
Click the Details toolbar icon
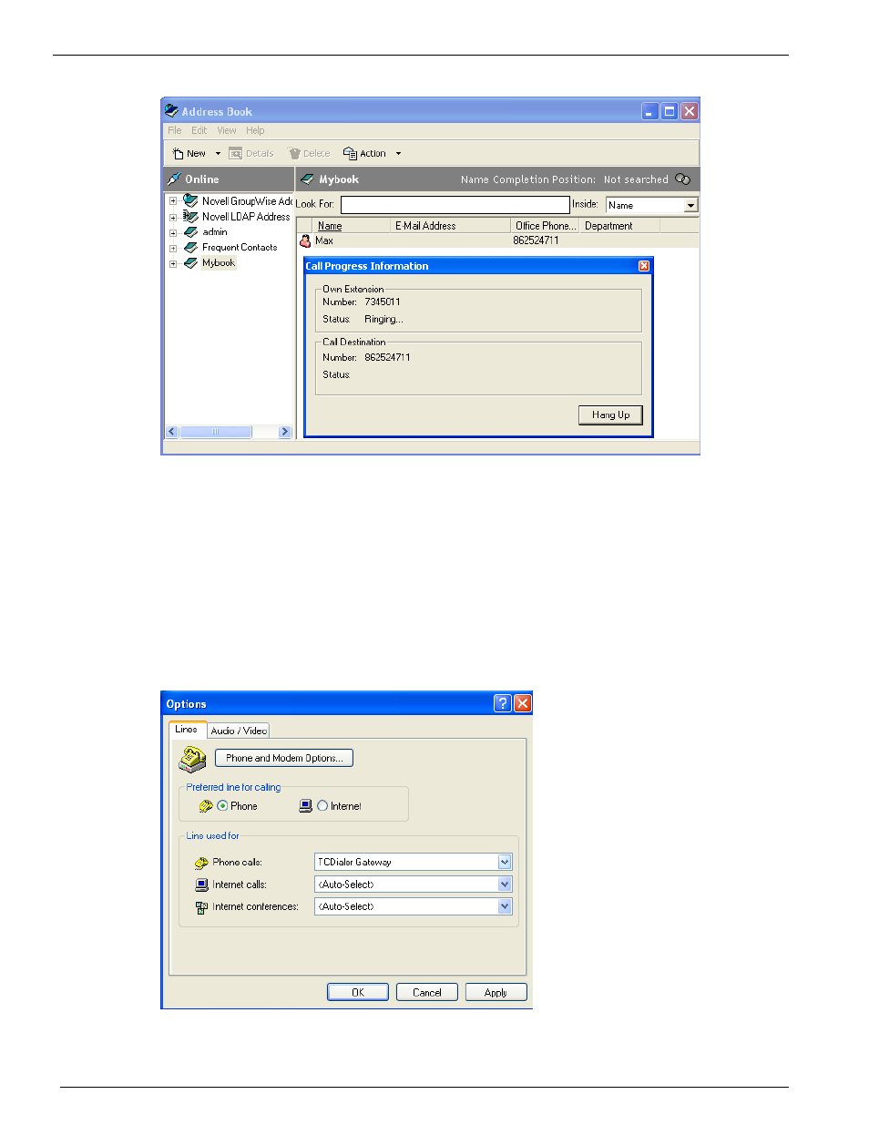coord(235,153)
